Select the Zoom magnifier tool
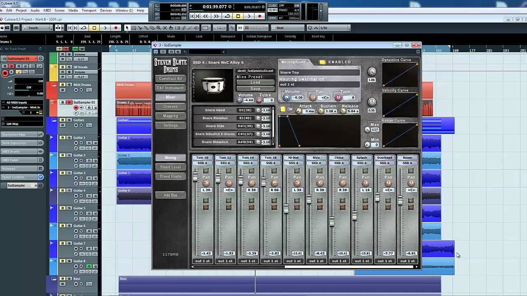Viewport: 527px width, 296px height. tap(159, 28)
